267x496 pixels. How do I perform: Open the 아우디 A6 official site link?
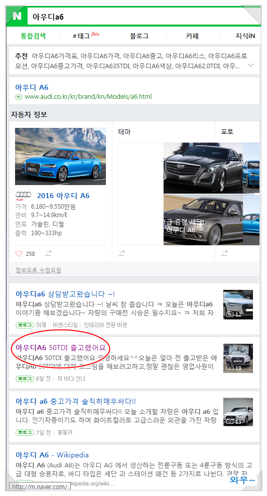click(32, 87)
